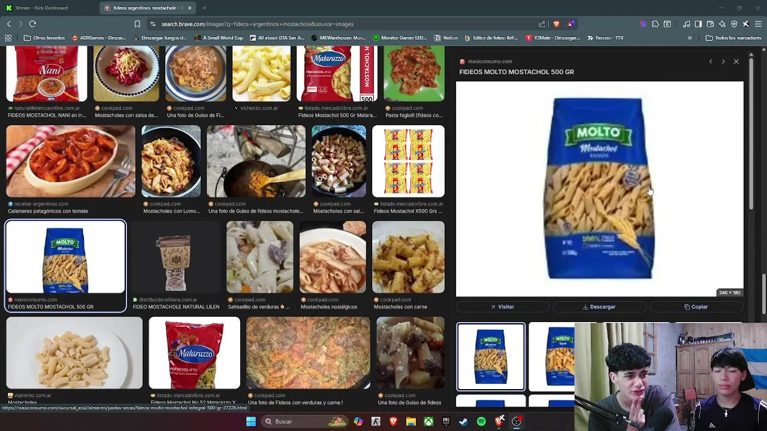Go back to the previous page
The height and width of the screenshot is (431, 767).
pos(8,24)
